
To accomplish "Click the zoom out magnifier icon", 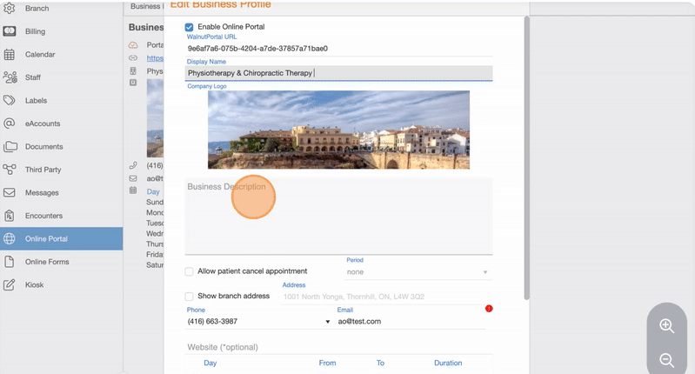I will 667,360.
